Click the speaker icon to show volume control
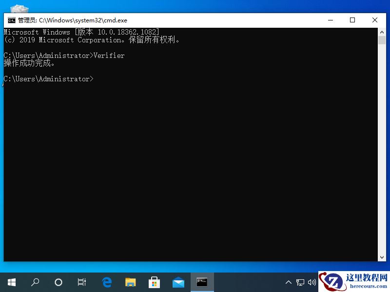The width and height of the screenshot is (390, 292). 313,282
